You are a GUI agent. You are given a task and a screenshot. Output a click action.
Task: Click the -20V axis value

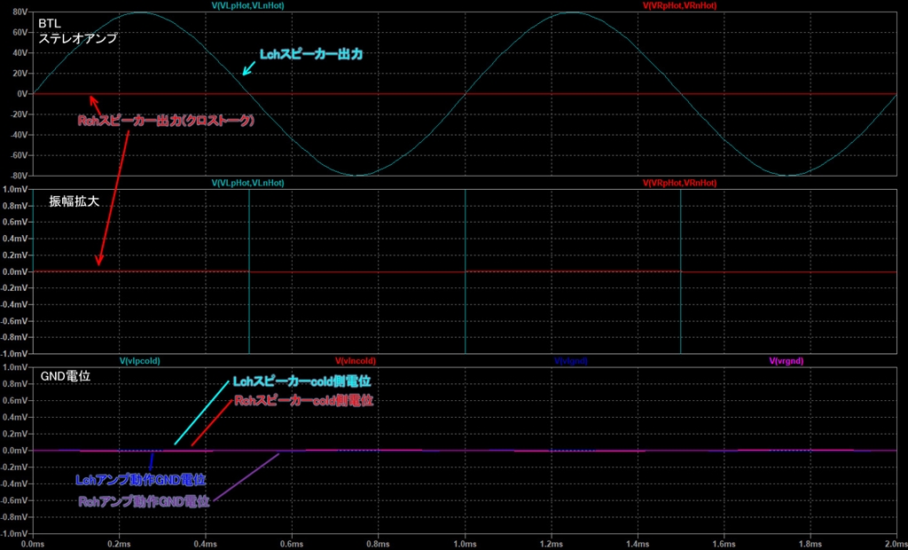(20, 114)
